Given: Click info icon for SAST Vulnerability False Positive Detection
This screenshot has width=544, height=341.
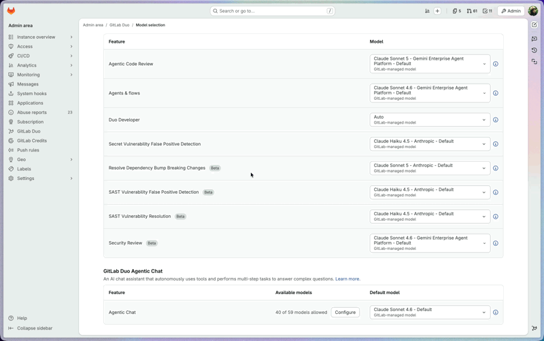Looking at the screenshot, I should 496,192.
